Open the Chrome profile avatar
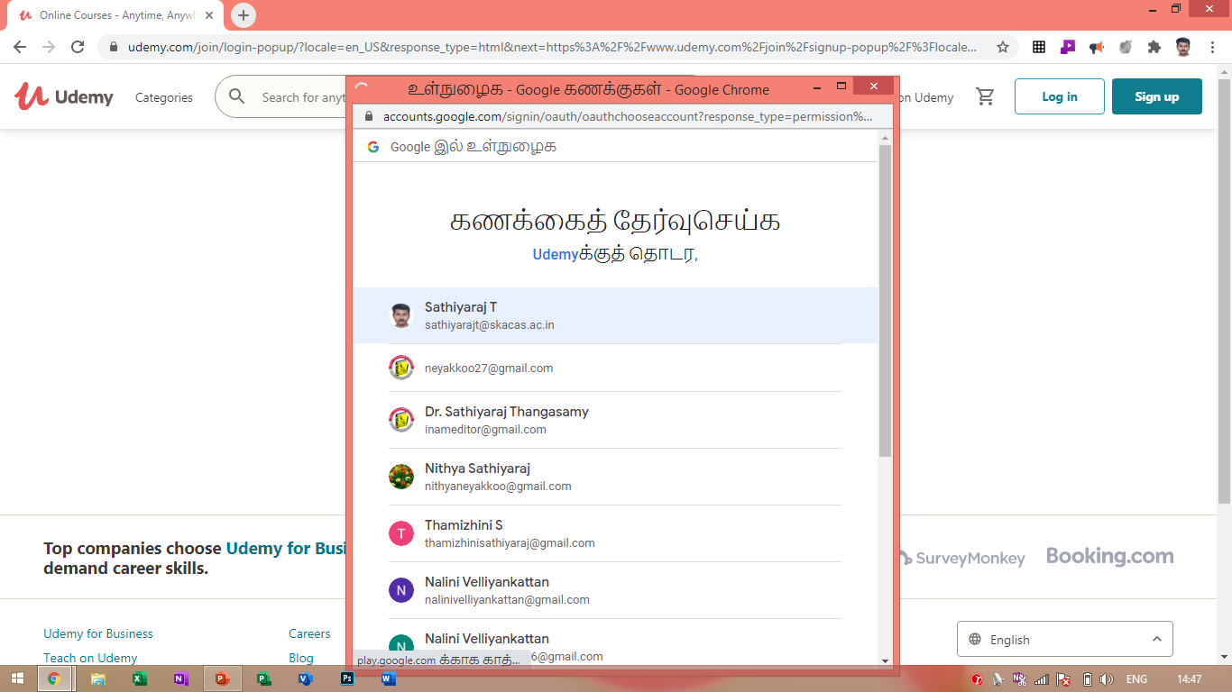This screenshot has width=1232, height=692. pos(1184,47)
